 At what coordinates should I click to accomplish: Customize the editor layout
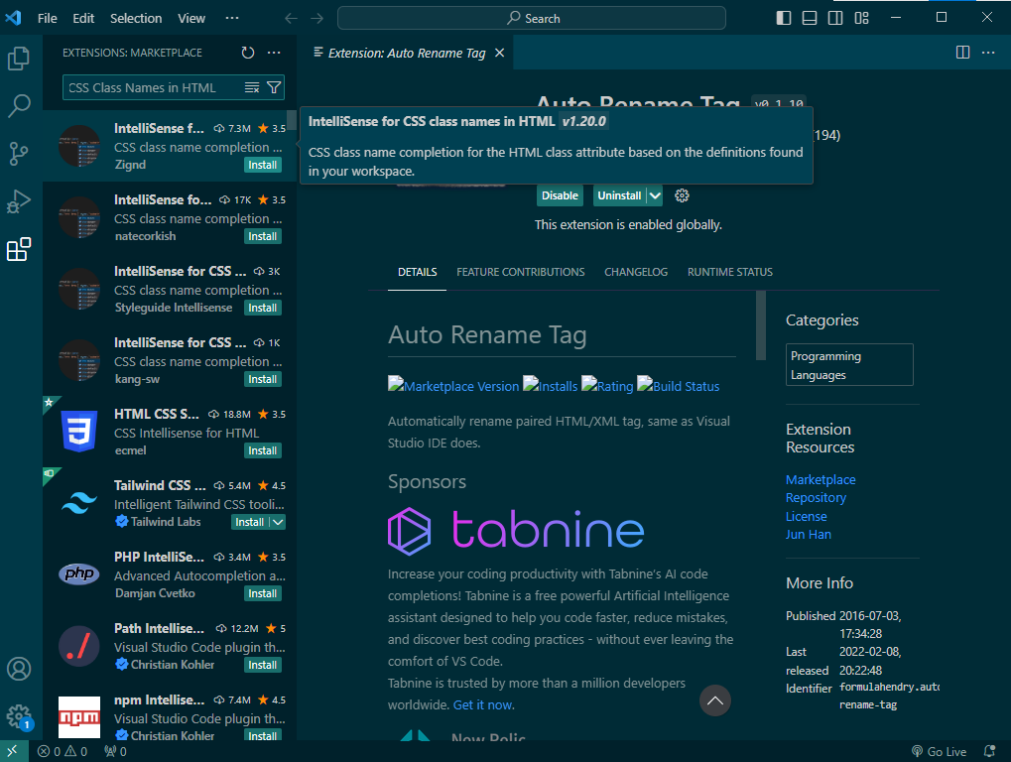[861, 18]
